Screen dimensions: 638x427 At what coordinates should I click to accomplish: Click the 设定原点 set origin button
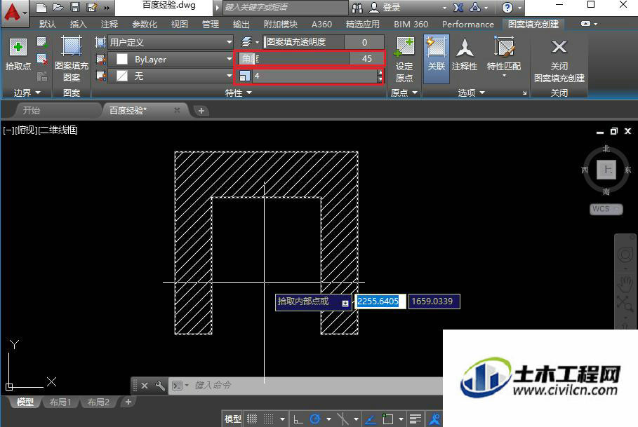pos(404,60)
